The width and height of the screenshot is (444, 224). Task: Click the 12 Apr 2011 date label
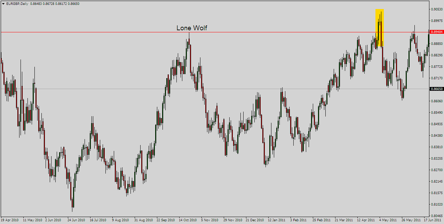[x=366, y=220]
